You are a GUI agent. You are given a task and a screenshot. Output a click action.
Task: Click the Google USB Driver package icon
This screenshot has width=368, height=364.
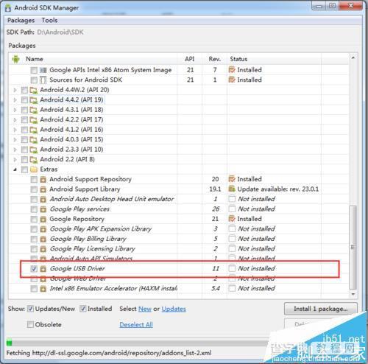43,269
